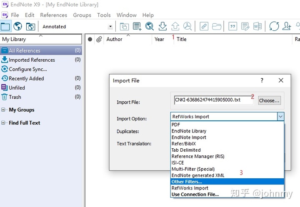Choose Refer/BibIX import option

pos(227,144)
